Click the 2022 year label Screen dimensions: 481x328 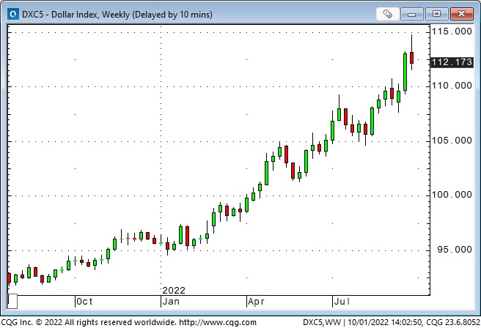point(174,290)
